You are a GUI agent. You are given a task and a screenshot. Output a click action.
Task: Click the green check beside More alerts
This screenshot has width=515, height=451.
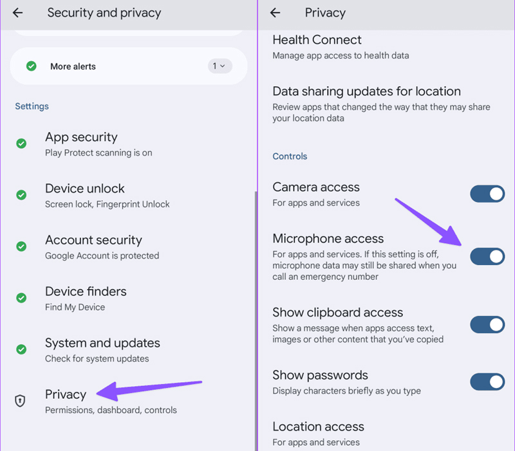click(x=31, y=66)
